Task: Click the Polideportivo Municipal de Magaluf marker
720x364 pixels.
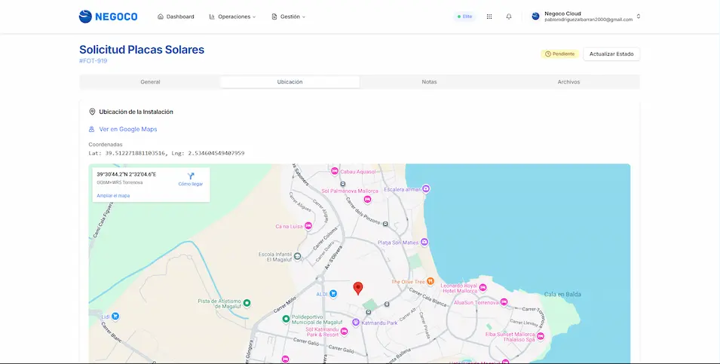Action: pyautogui.click(x=286, y=319)
